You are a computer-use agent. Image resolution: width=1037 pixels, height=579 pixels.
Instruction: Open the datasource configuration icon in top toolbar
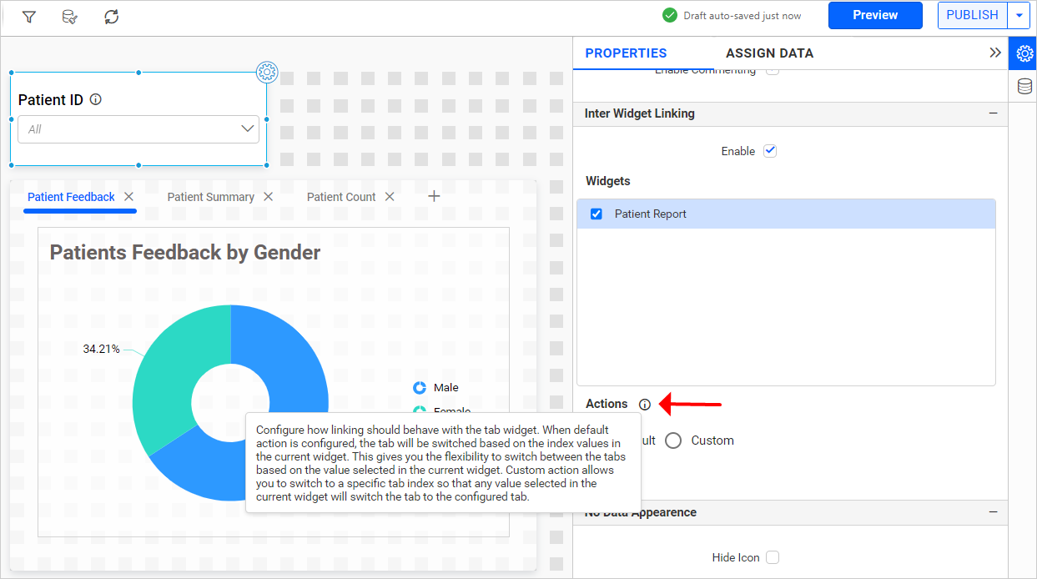coord(70,15)
